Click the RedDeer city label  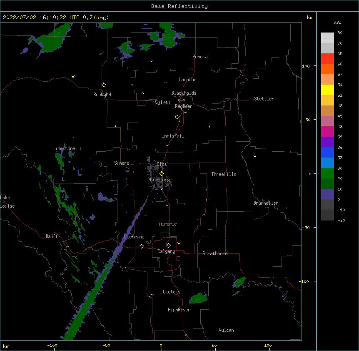point(183,106)
